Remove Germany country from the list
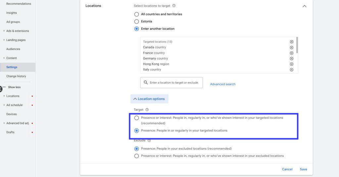 tap(291, 59)
